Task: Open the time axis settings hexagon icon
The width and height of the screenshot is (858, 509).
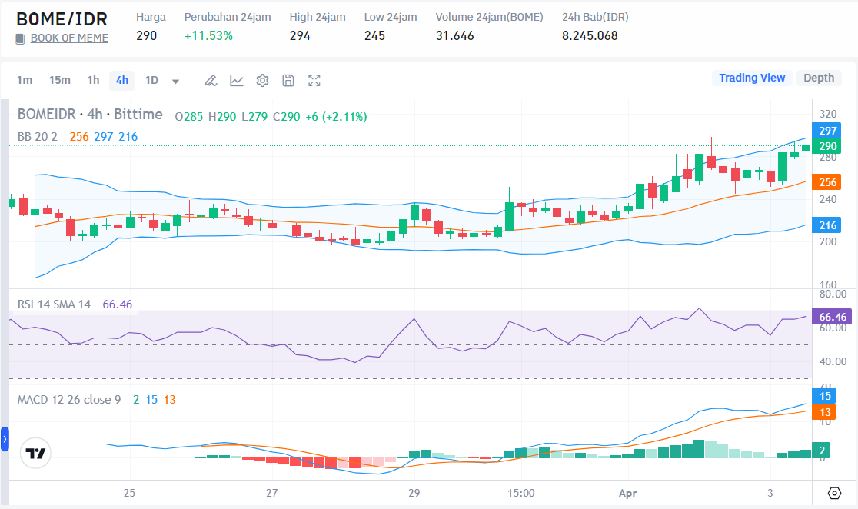Action: pyautogui.click(x=834, y=493)
